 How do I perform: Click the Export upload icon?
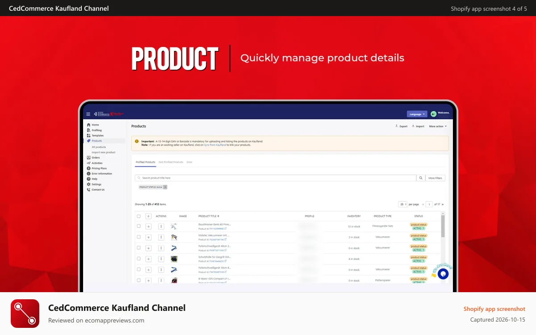click(x=397, y=126)
